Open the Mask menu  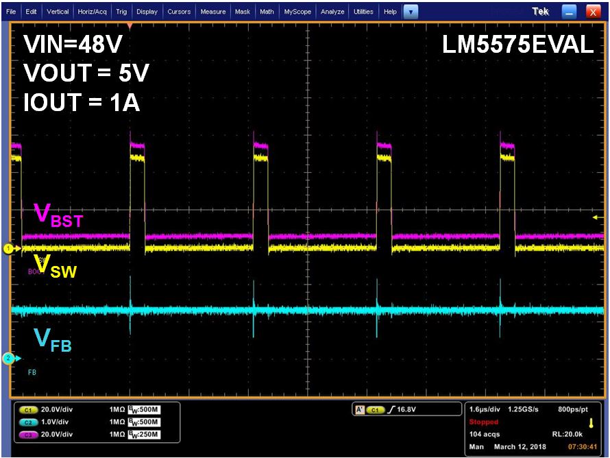coord(243,12)
